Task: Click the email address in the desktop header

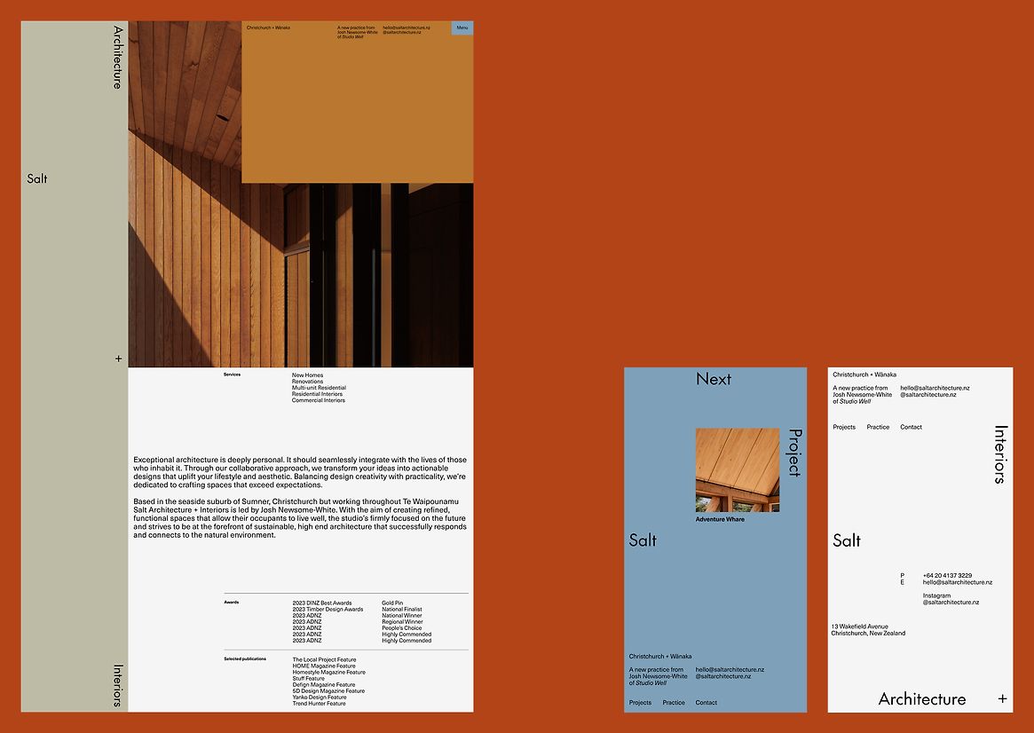Action: pos(406,28)
